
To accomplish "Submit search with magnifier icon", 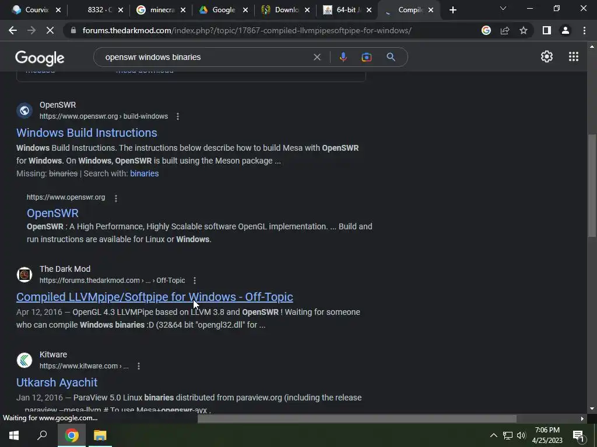I will point(391,57).
